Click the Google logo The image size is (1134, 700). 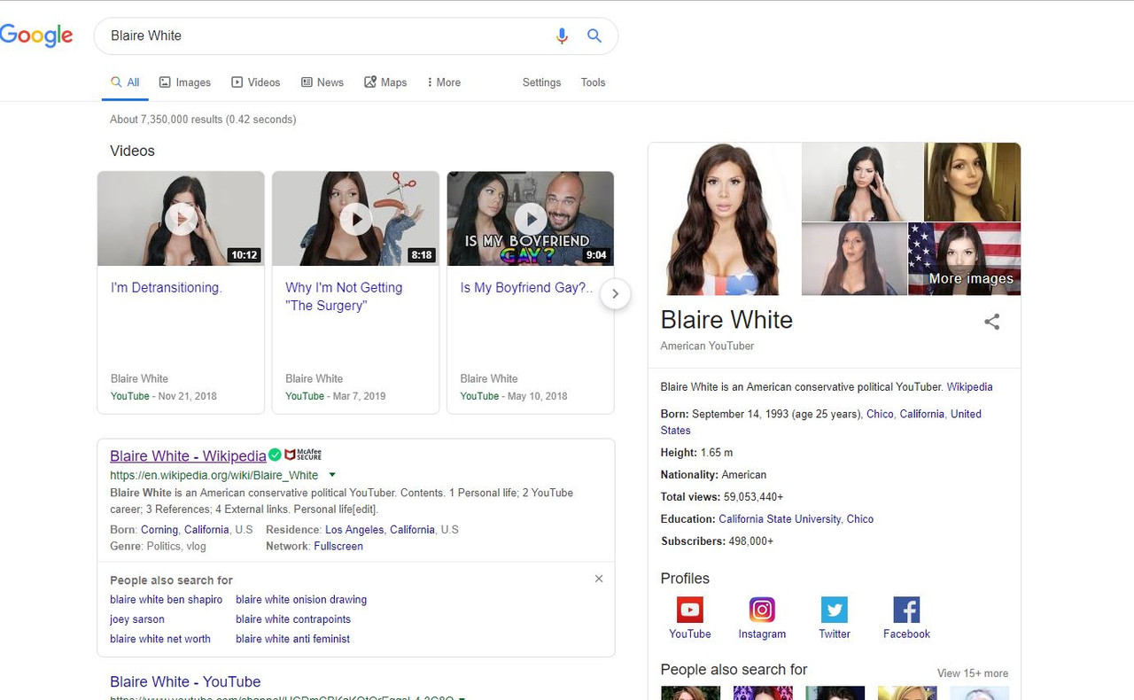coord(36,35)
